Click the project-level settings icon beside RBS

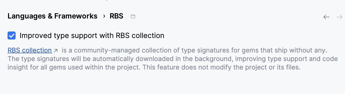pos(133,16)
